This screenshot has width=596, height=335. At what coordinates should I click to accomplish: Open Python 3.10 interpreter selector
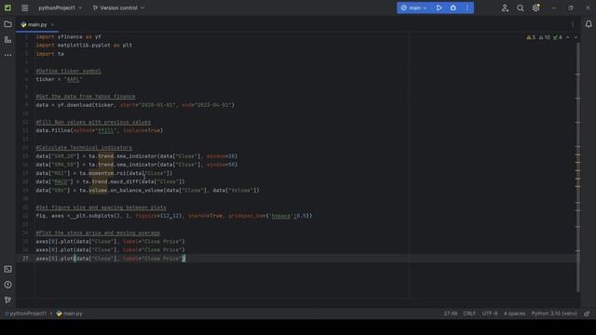coord(554,314)
